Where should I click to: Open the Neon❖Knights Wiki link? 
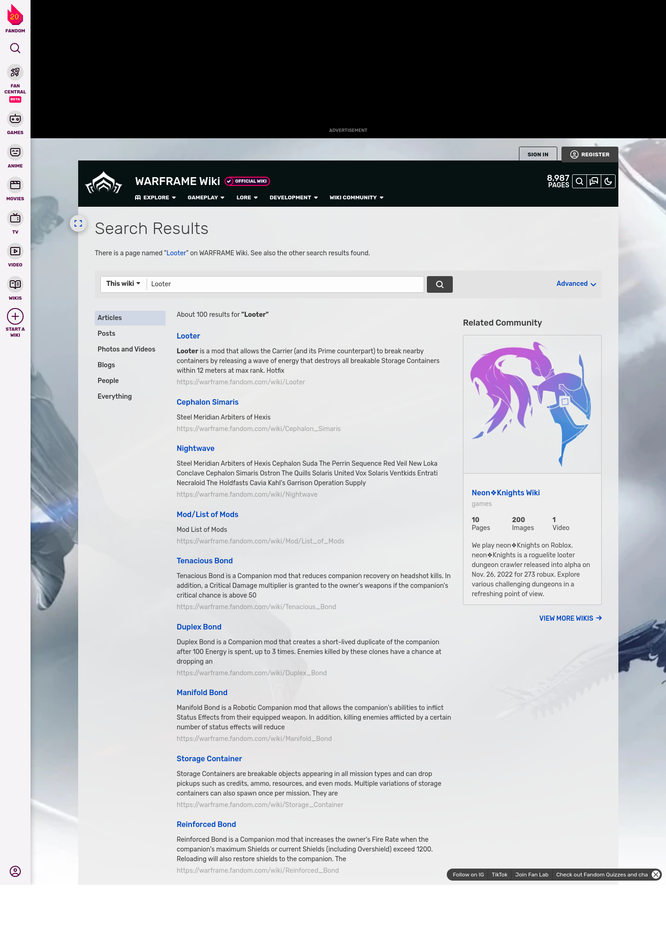coord(506,493)
